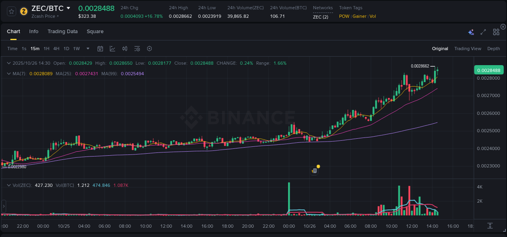Collapse the Vol(ZEC) volume panel chevron
The image size is (507, 237).
9,185
